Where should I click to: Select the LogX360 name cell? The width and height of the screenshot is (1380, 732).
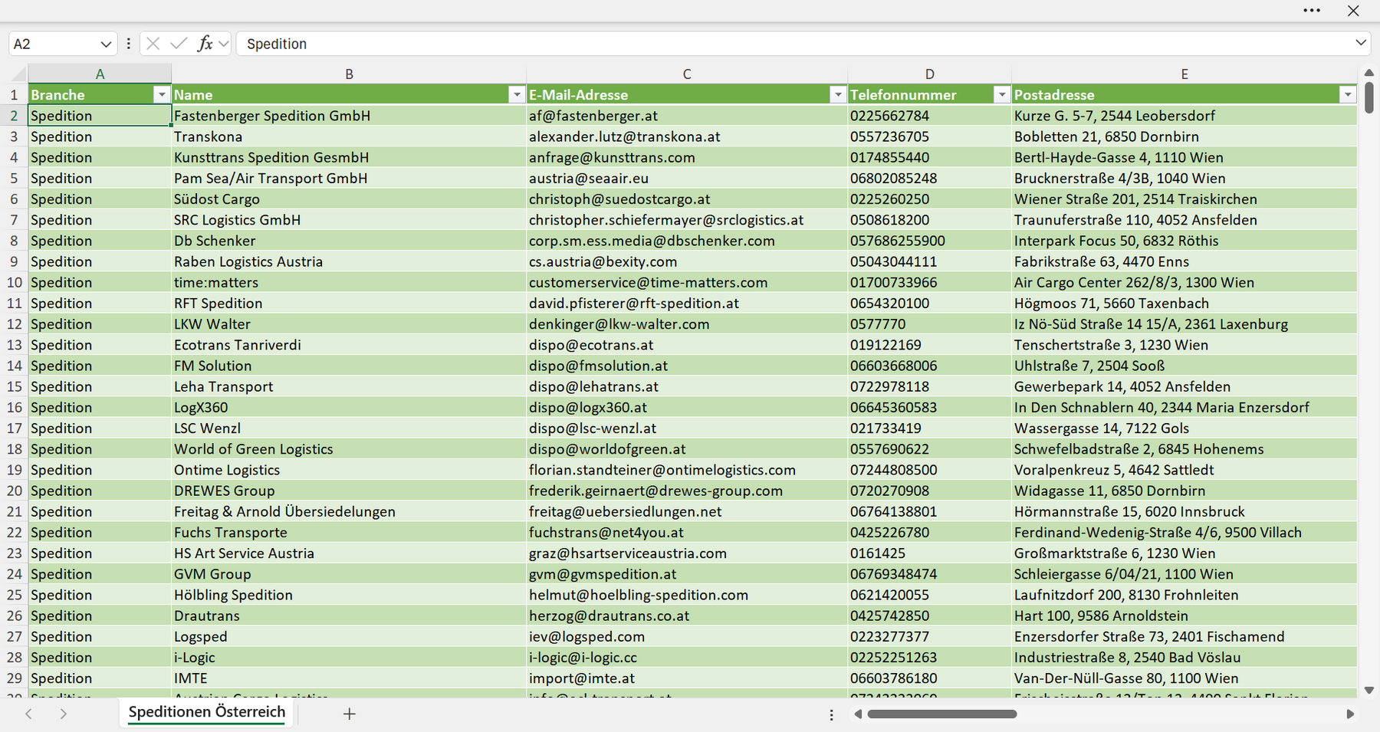[349, 407]
